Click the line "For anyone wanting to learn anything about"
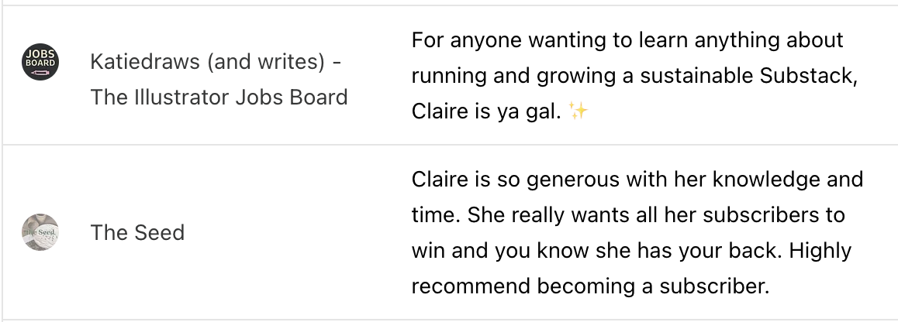 [x=627, y=40]
